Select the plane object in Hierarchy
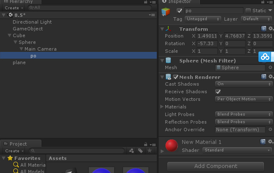This screenshot has height=173, width=274. [19, 62]
